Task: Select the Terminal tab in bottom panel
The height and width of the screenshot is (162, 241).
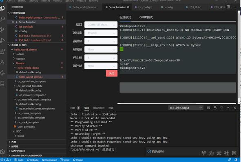Action: 111,108
